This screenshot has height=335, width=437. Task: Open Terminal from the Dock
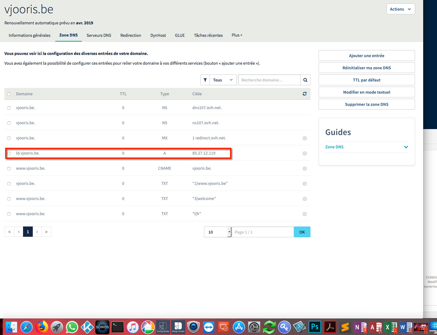(118, 327)
